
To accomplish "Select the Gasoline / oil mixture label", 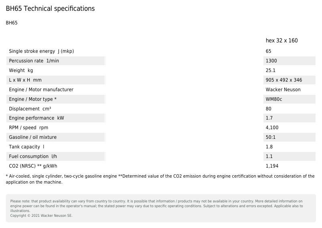I will [x=32, y=137].
